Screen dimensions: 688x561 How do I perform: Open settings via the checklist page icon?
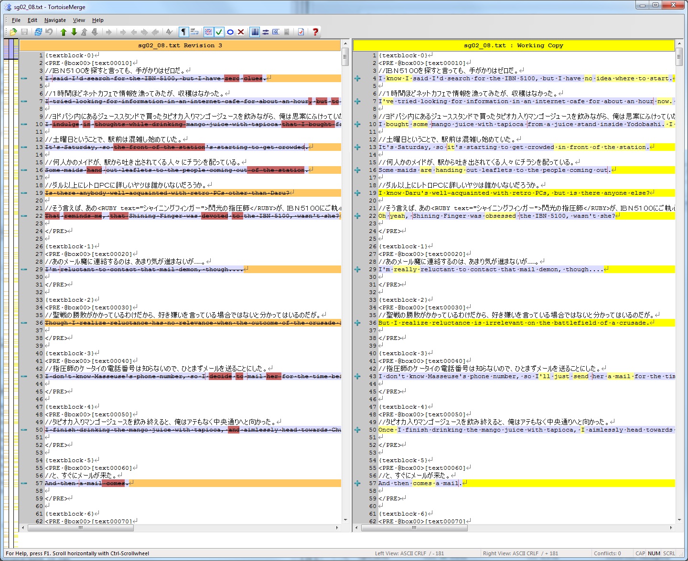[301, 32]
